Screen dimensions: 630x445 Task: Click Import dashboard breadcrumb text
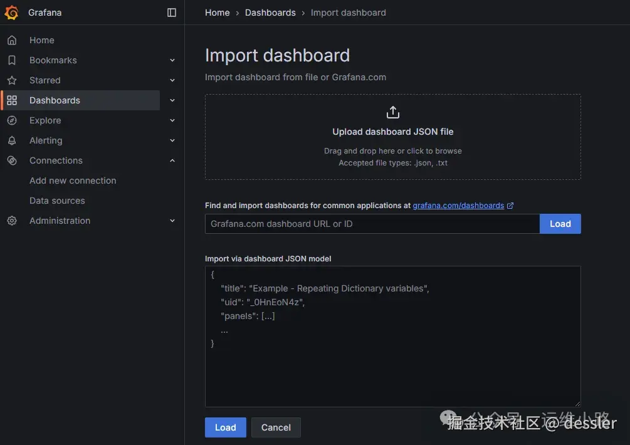tap(349, 13)
